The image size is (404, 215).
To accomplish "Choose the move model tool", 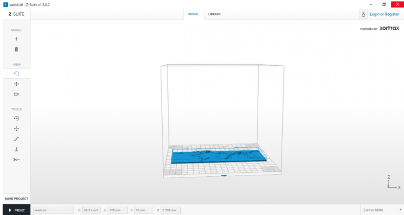I will point(16,129).
